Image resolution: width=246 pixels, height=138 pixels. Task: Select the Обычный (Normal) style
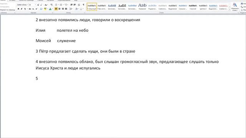(92, 7)
